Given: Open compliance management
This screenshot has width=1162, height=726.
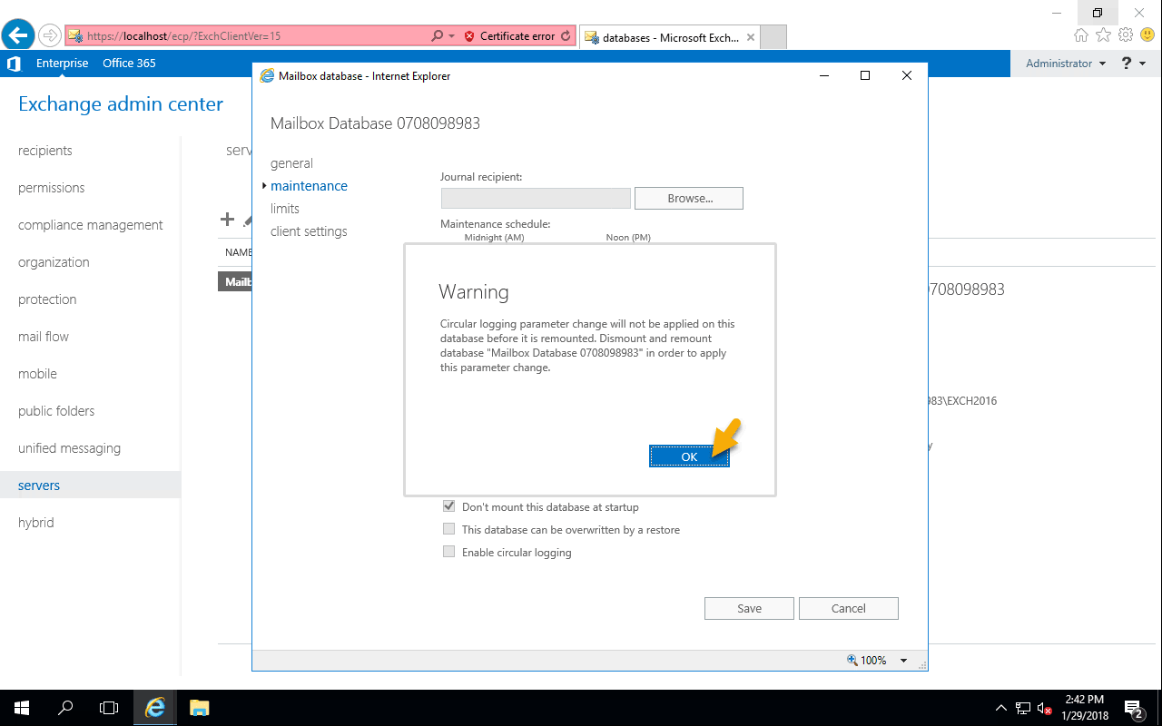Looking at the screenshot, I should [91, 225].
